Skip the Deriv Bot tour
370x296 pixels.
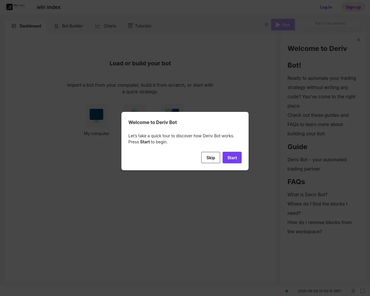(x=211, y=158)
